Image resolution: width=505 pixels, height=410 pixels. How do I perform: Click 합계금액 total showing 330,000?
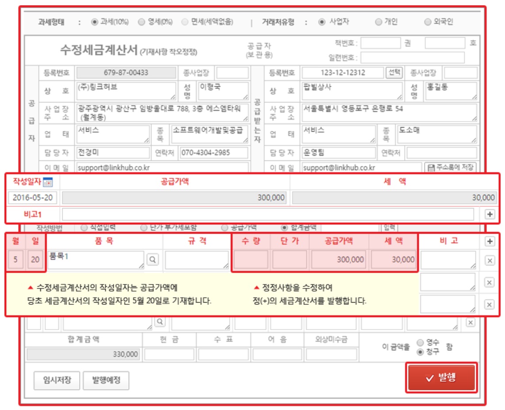click(84, 354)
